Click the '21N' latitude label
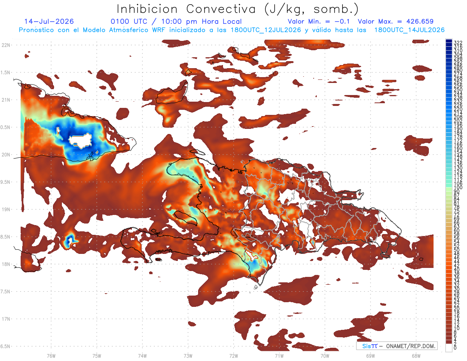The image size is (467, 361). coord(5,100)
